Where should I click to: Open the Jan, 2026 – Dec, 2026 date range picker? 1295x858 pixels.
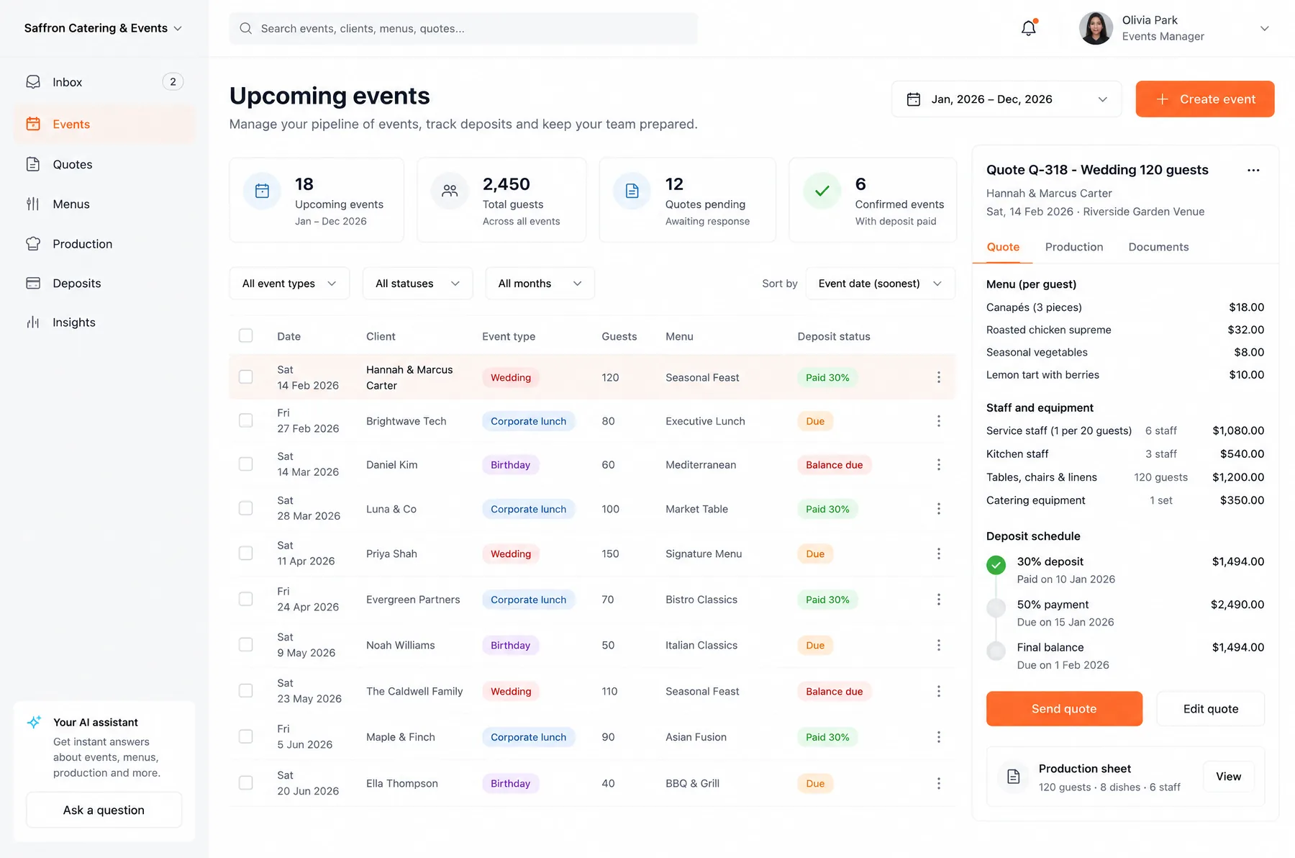click(x=1007, y=99)
